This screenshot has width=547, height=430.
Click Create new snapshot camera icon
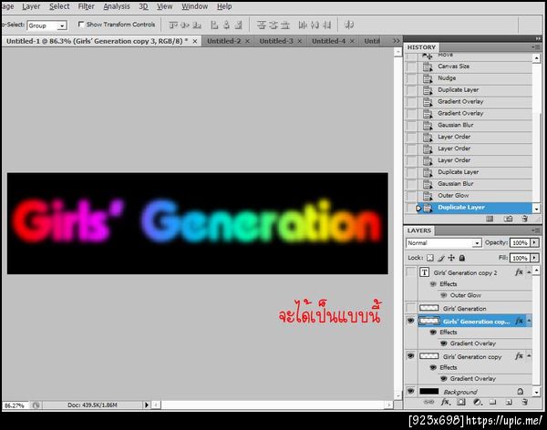tap(508, 219)
